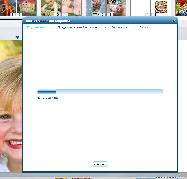
Task: Open the Предварительный просмотр step
Action: coord(78,27)
